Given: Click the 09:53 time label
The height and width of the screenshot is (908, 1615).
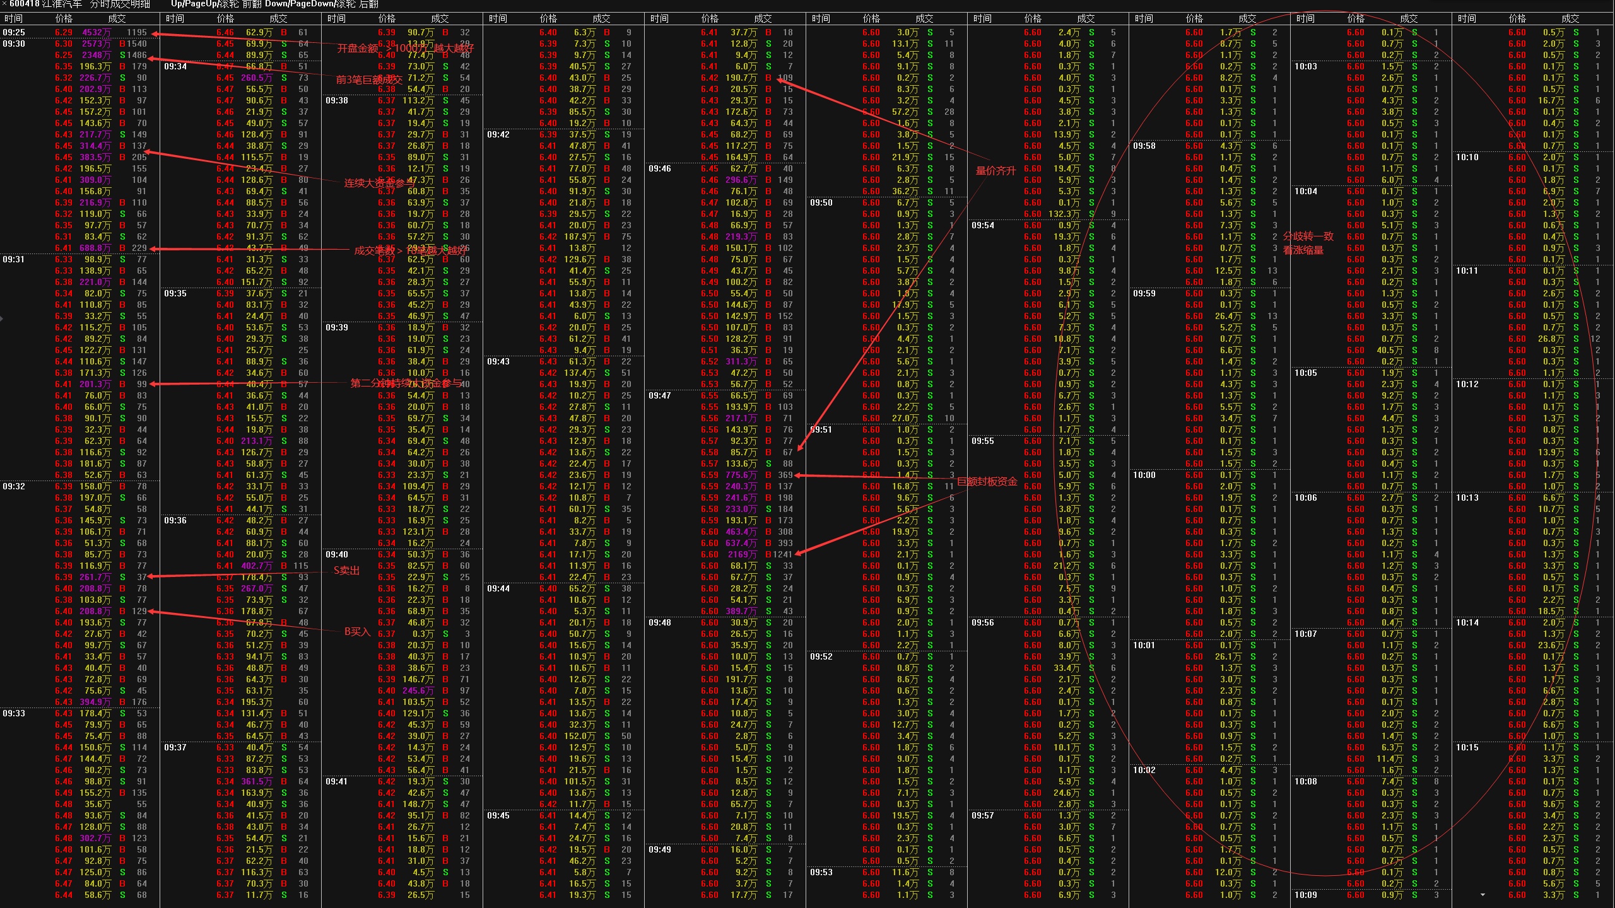Looking at the screenshot, I should (x=821, y=872).
